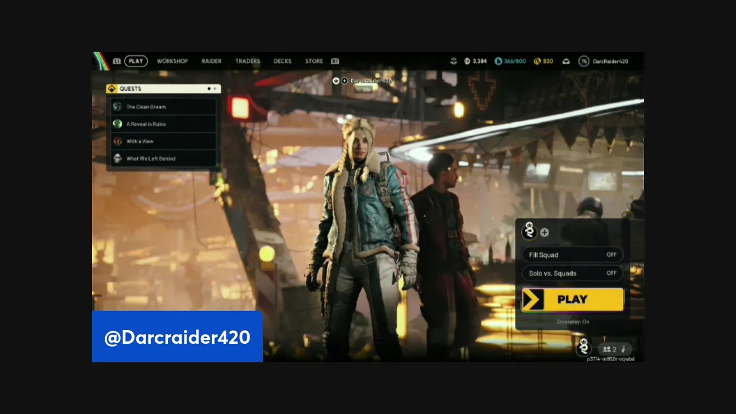Click the yellow Quests diamond icon
736x414 pixels.
coord(112,89)
